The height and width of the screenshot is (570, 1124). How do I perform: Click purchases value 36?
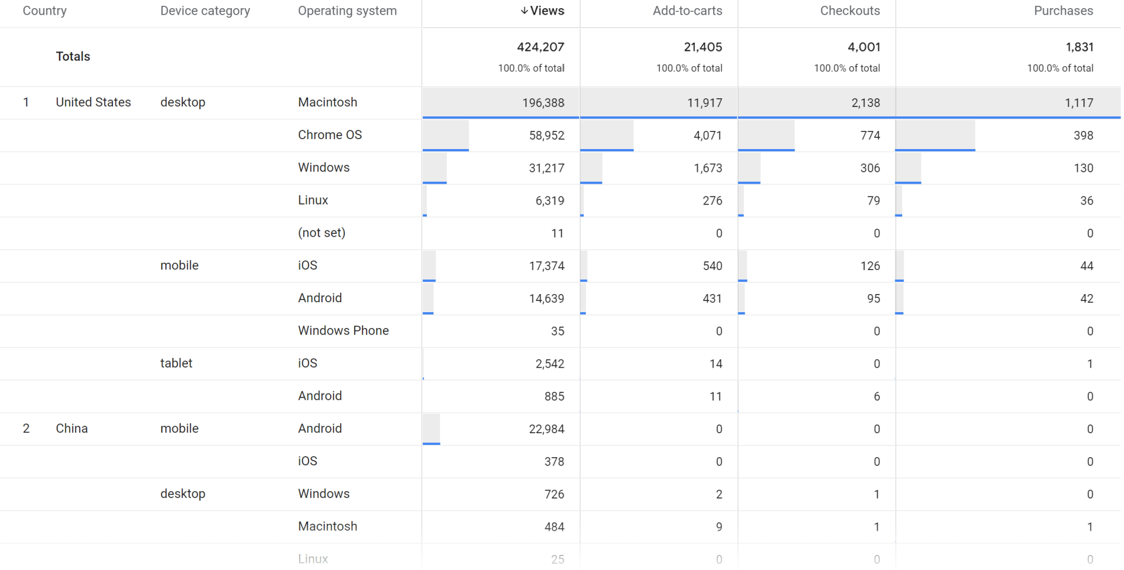pos(1087,201)
